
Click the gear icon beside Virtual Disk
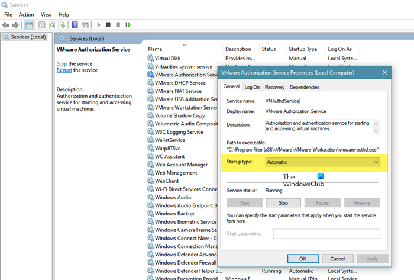point(150,58)
